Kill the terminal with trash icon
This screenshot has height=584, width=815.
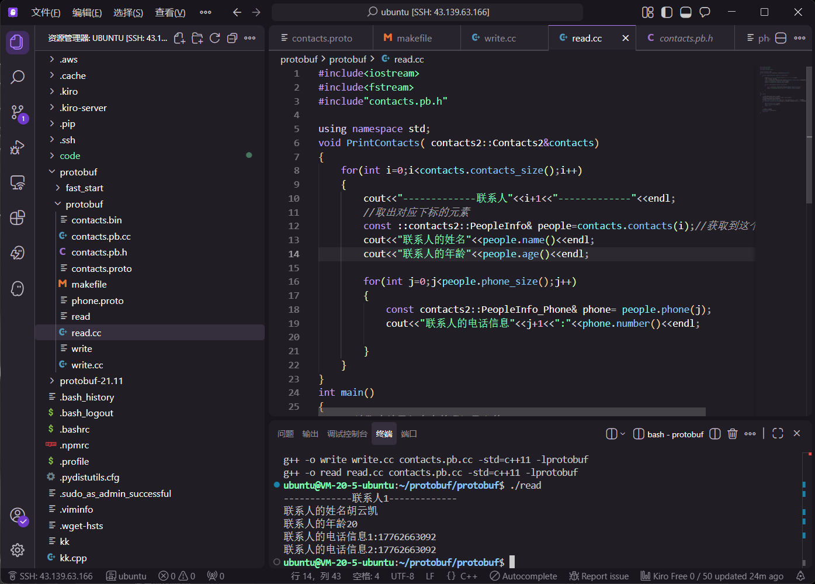coord(733,434)
